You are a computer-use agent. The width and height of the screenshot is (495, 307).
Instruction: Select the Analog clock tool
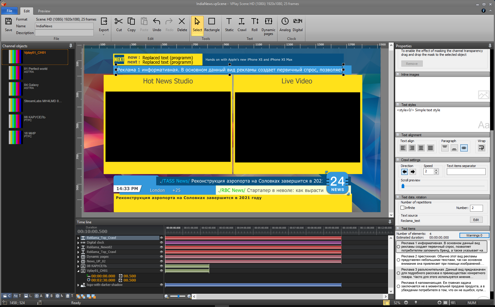(x=284, y=25)
